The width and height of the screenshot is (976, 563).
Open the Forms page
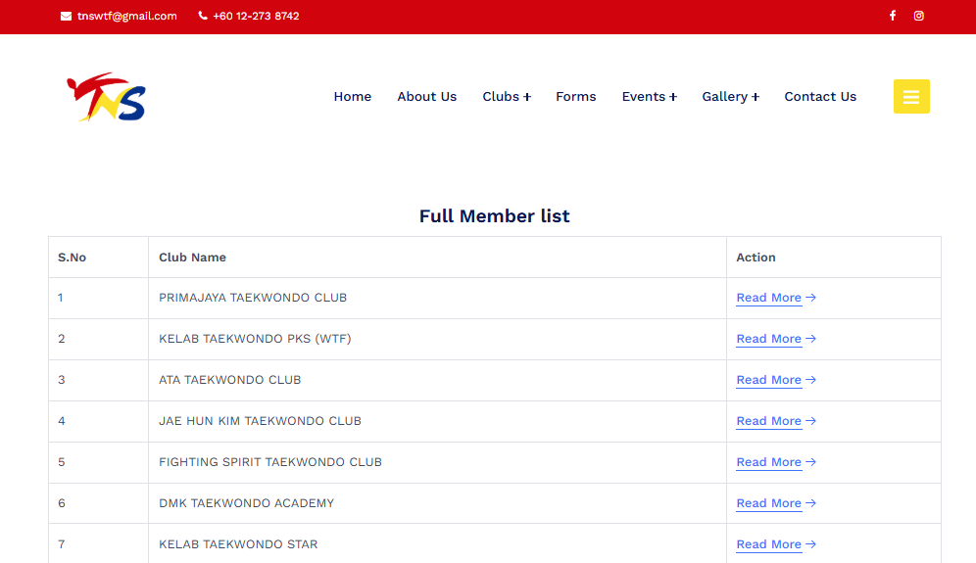[x=576, y=96]
